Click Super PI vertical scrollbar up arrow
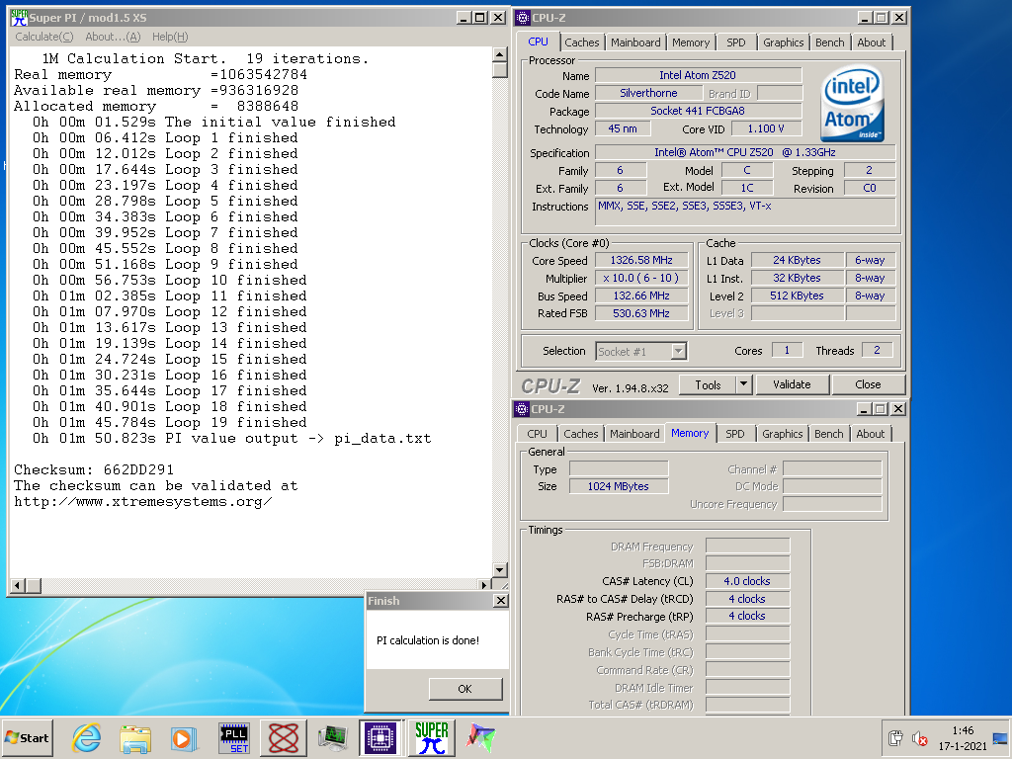Image resolution: width=1012 pixels, height=759 pixels. point(499,54)
